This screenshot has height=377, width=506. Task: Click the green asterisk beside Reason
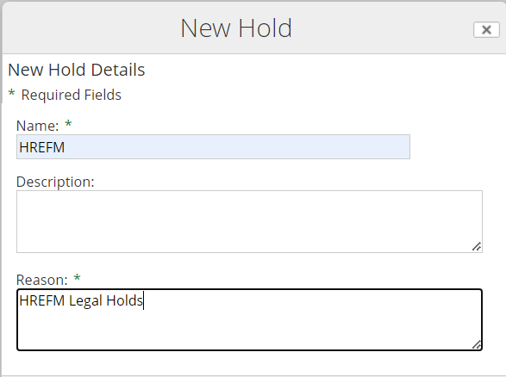[77, 278]
